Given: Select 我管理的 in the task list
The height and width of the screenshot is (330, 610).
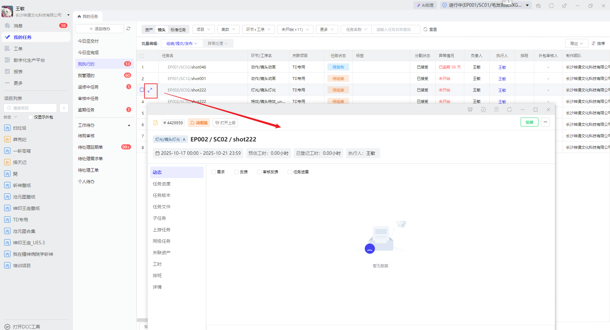Looking at the screenshot, I should tap(86, 75).
